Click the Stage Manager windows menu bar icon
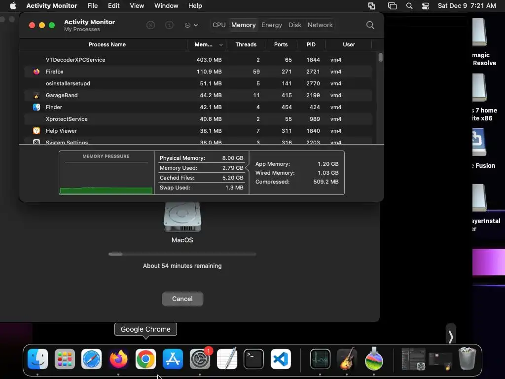Viewport: 505px width, 379px height. tap(392, 6)
